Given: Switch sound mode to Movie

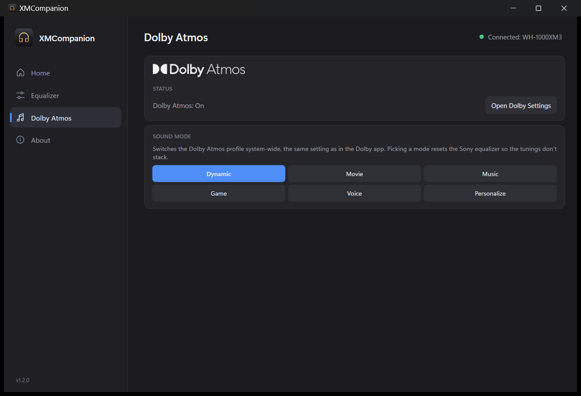Looking at the screenshot, I should point(354,173).
